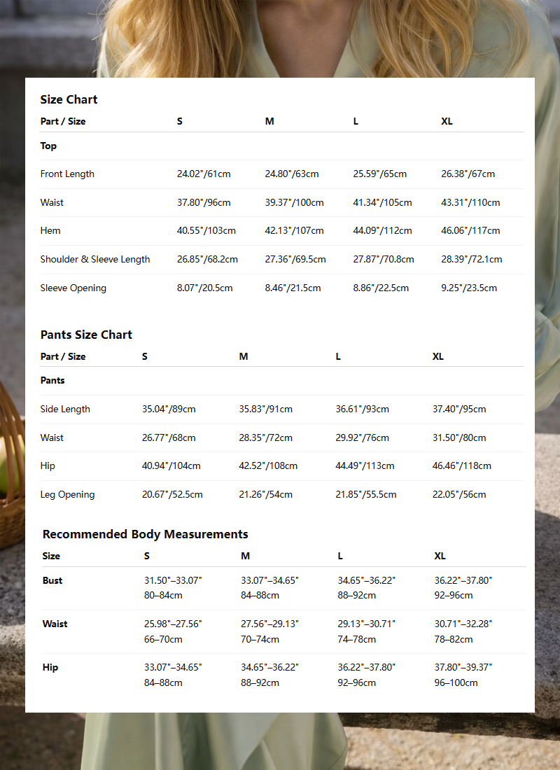The height and width of the screenshot is (770, 560).
Task: Click the 46.06"/117cm hem value
Action: coord(470,230)
